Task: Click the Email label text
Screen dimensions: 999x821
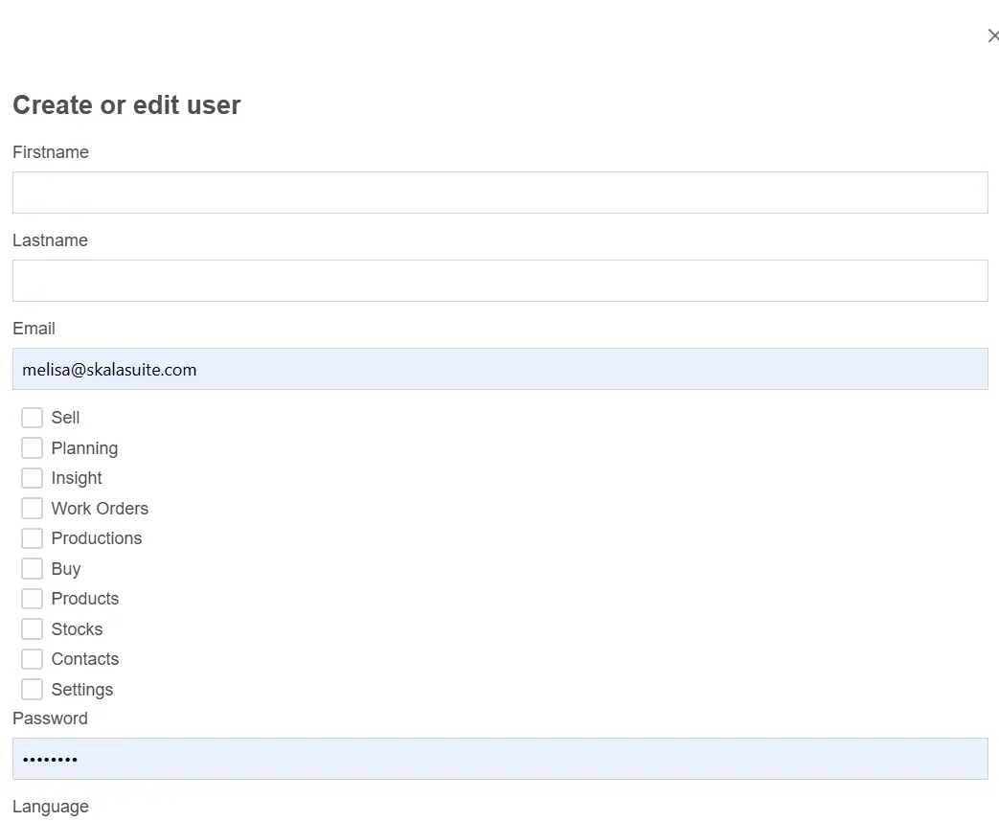Action: click(x=34, y=329)
